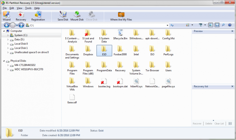Collapse the Physical Disks node

coord(4,61)
